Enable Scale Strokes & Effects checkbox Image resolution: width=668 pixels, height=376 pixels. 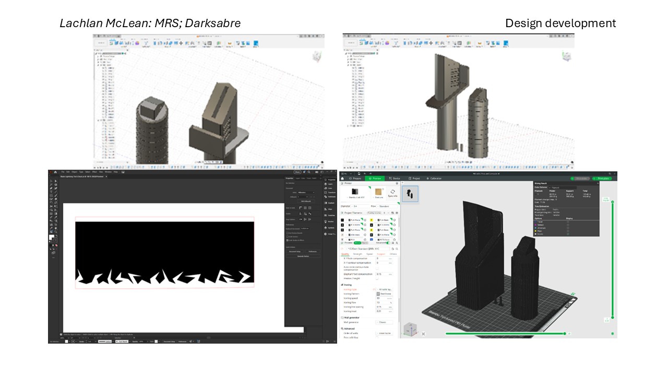pyautogui.click(x=288, y=240)
